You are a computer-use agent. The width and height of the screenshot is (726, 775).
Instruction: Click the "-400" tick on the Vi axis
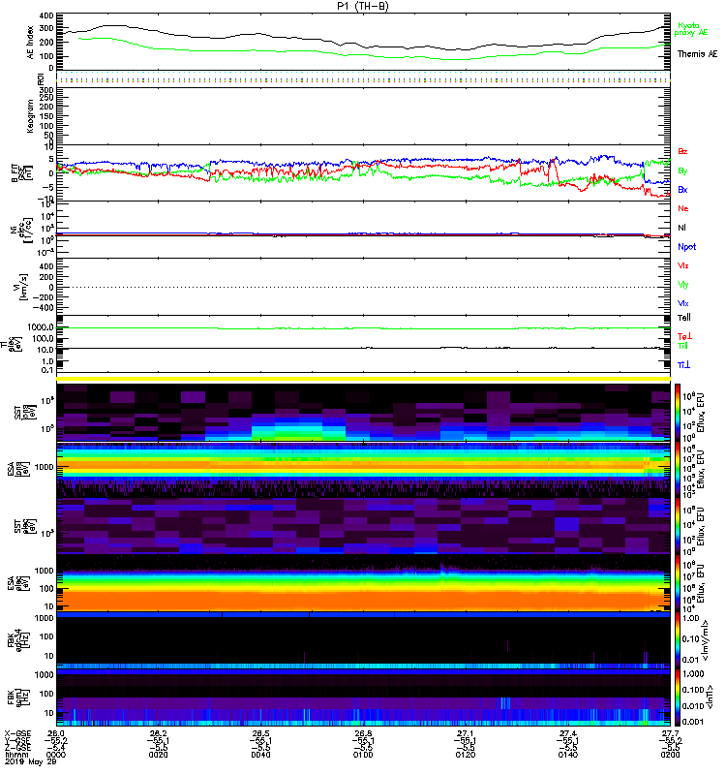[43, 307]
